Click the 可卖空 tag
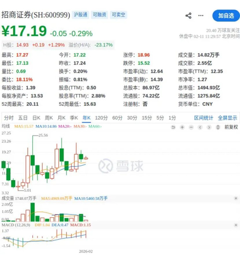 coord(118,15)
